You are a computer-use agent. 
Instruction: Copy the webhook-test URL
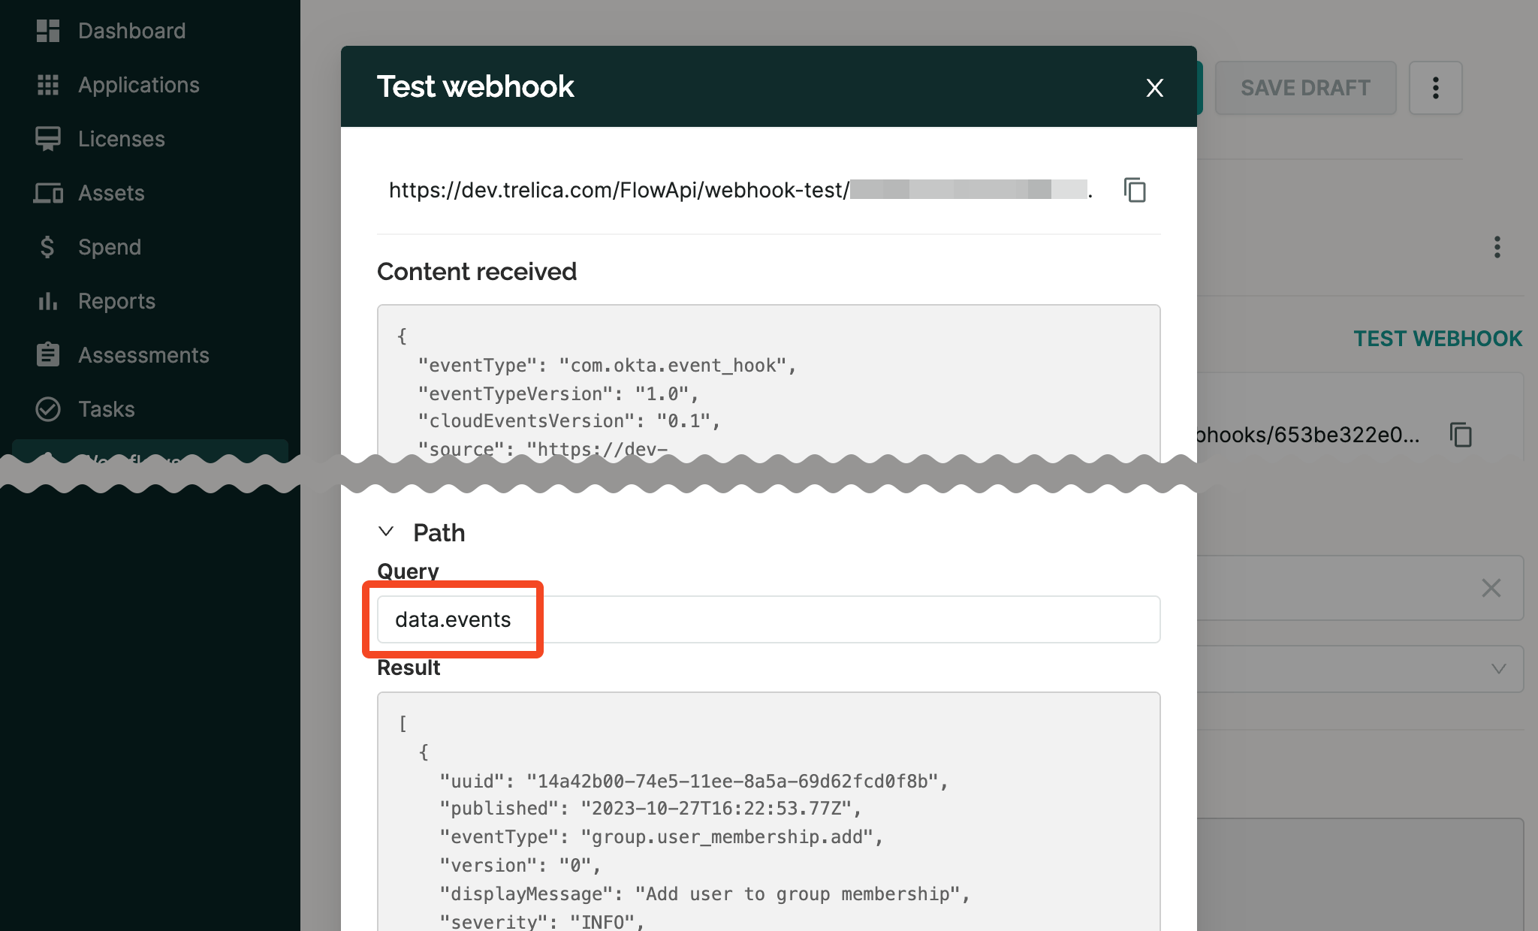tap(1135, 190)
